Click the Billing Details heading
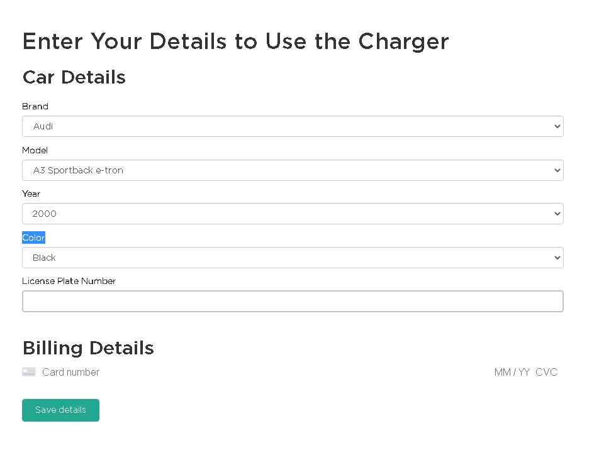 tap(88, 348)
